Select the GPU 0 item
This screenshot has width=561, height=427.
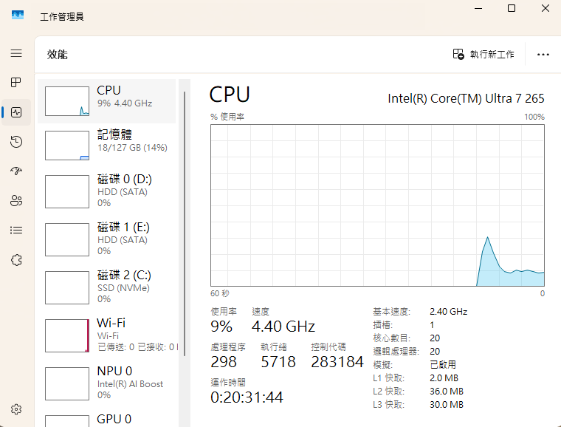pos(106,418)
